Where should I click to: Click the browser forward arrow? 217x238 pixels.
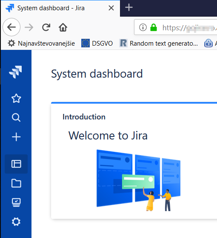(x=29, y=27)
